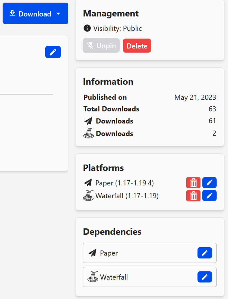Click the Waterfall icon under Platforms
The image size is (228, 299).
(89, 196)
